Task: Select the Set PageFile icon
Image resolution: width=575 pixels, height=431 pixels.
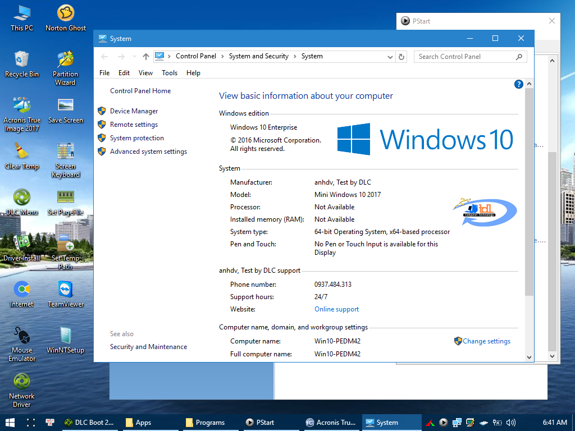Action: pos(66,202)
